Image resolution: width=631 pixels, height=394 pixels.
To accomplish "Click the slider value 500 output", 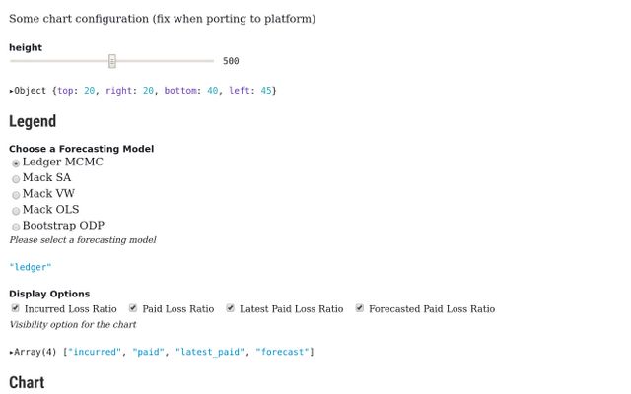I will tap(231, 61).
